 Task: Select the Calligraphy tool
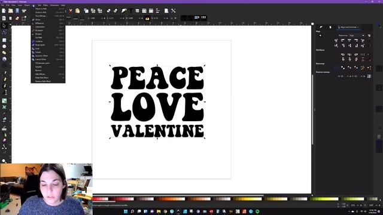5,86
